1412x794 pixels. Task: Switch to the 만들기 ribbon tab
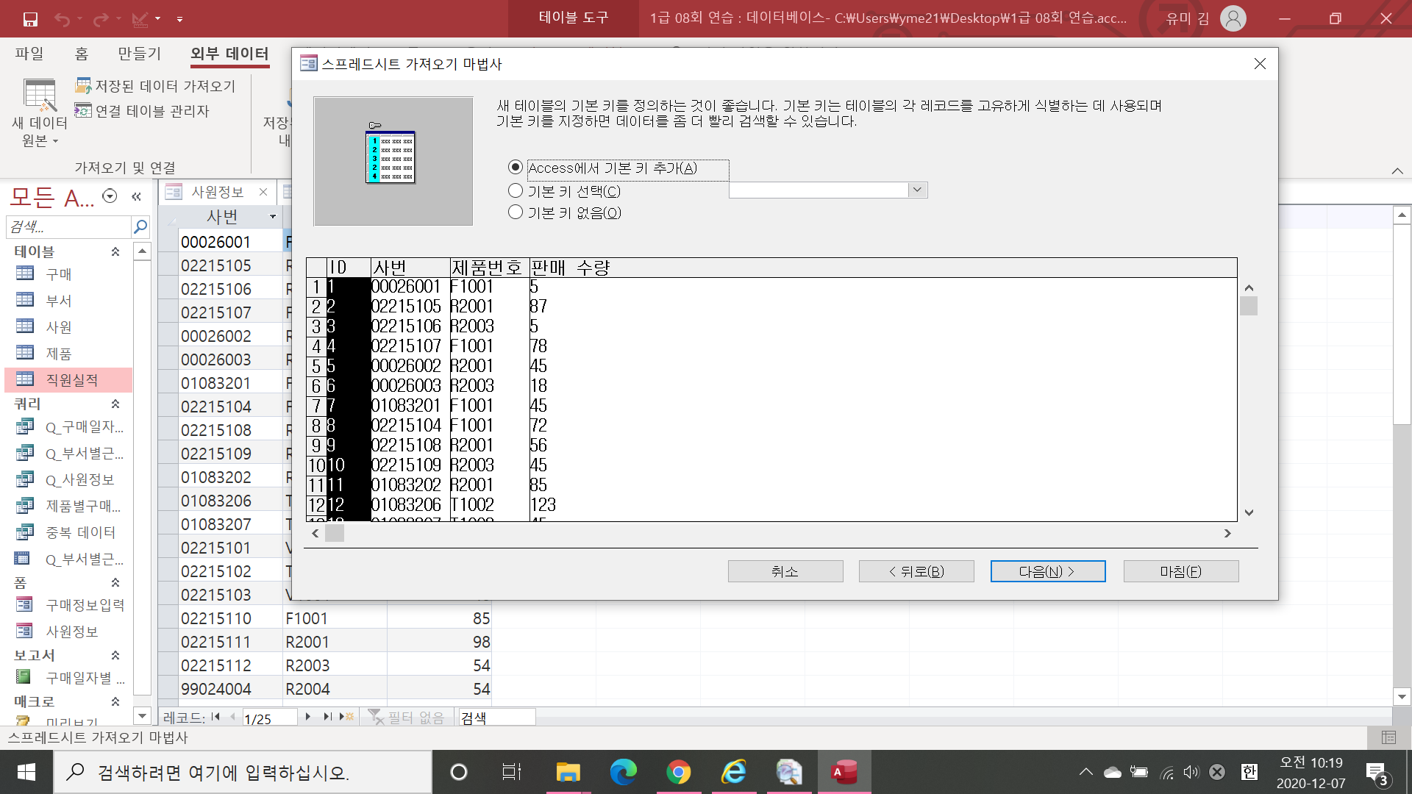pos(139,54)
